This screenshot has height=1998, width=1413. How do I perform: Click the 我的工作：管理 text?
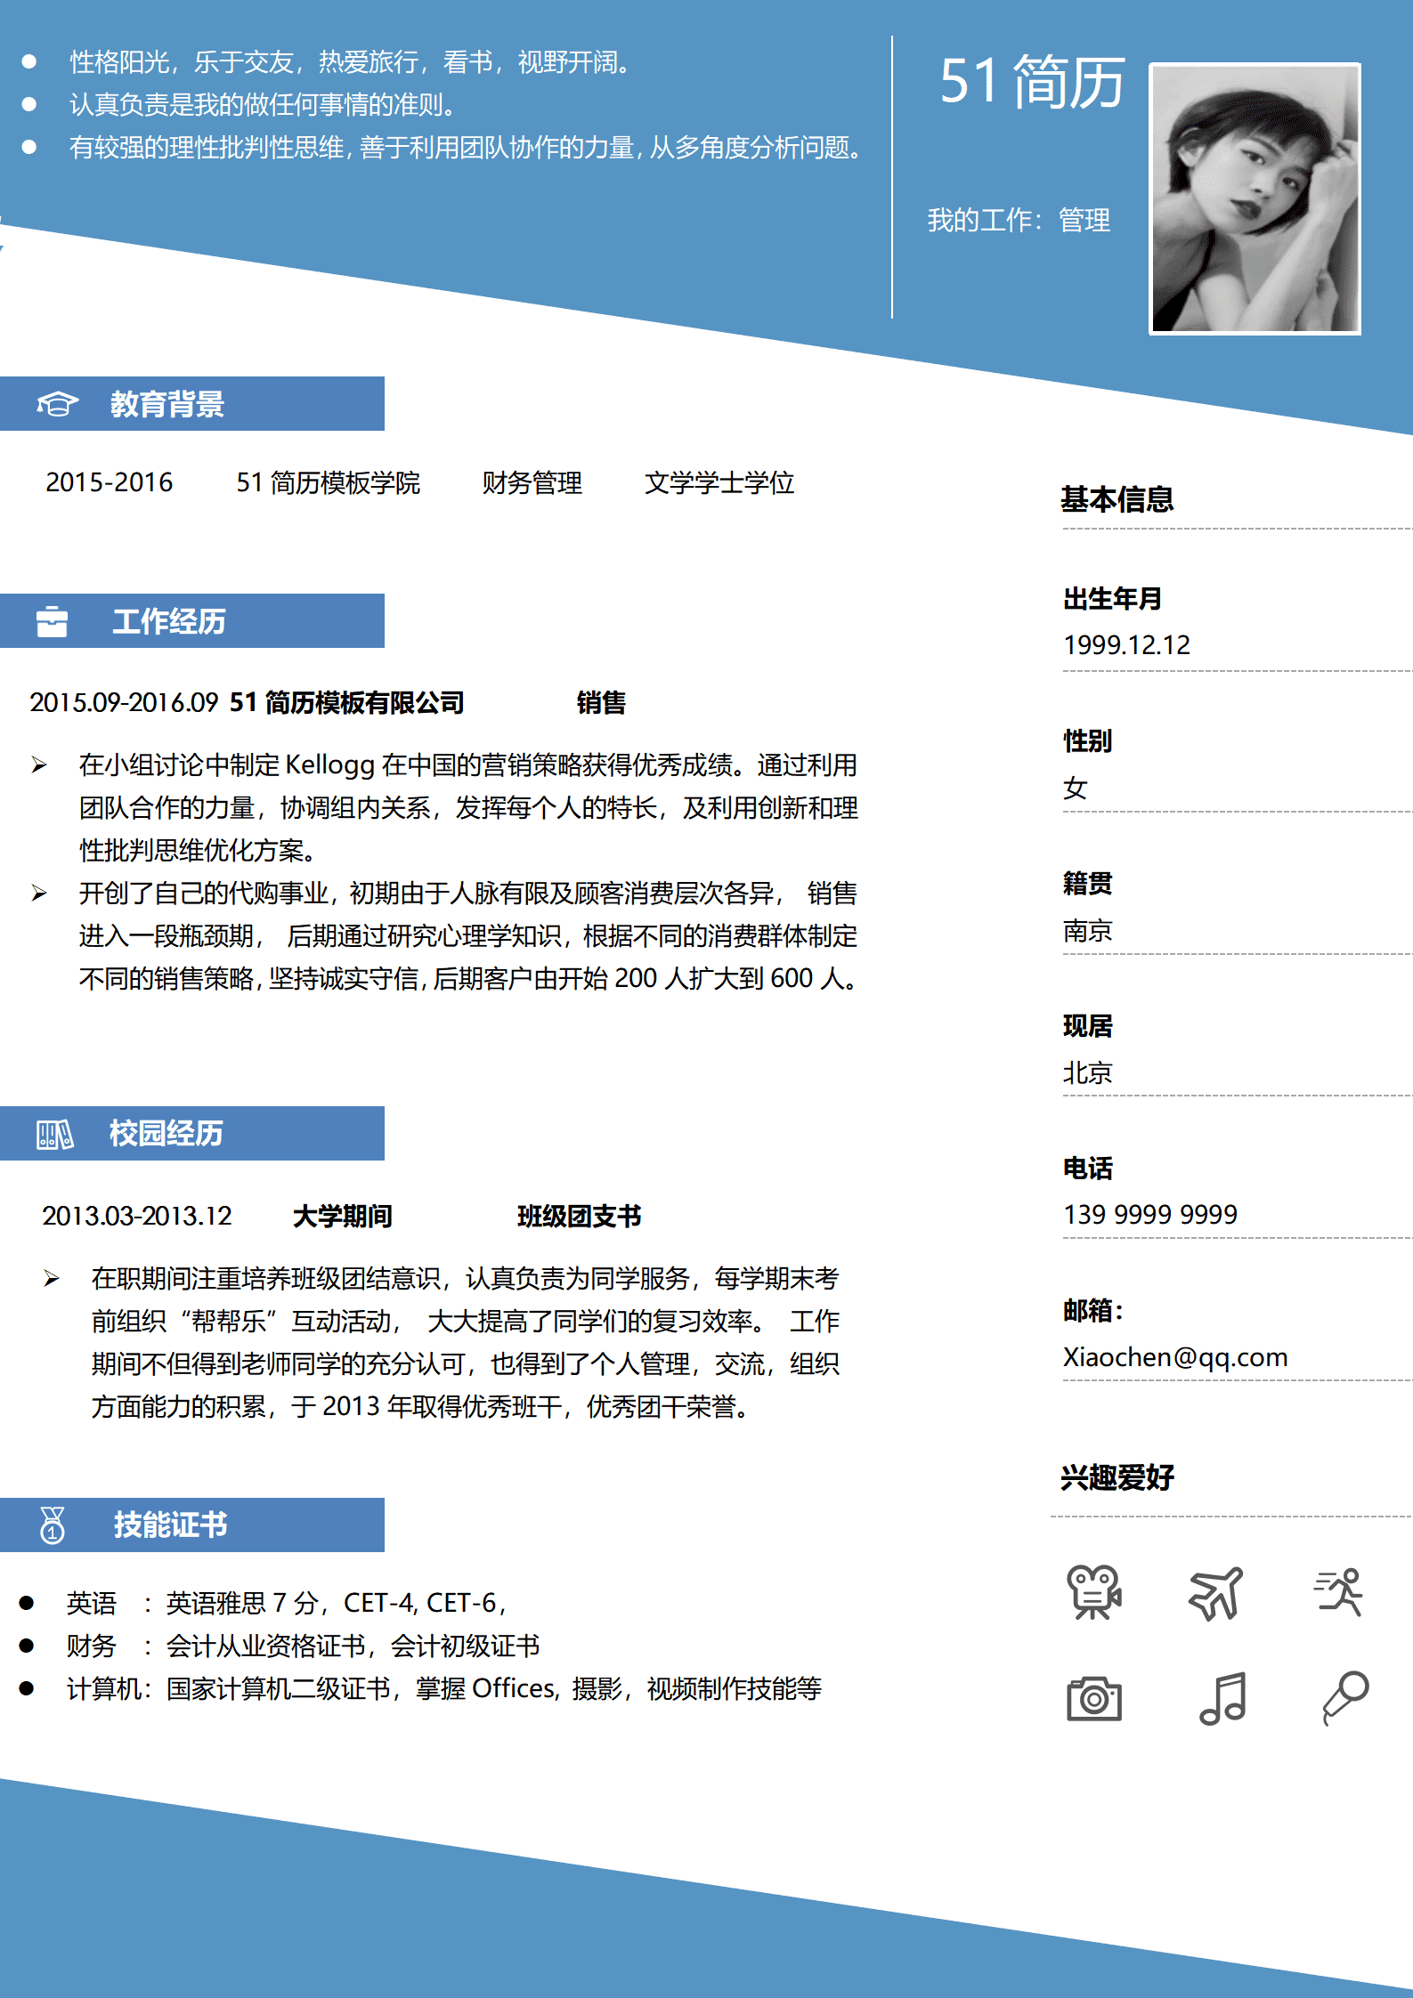1019,220
